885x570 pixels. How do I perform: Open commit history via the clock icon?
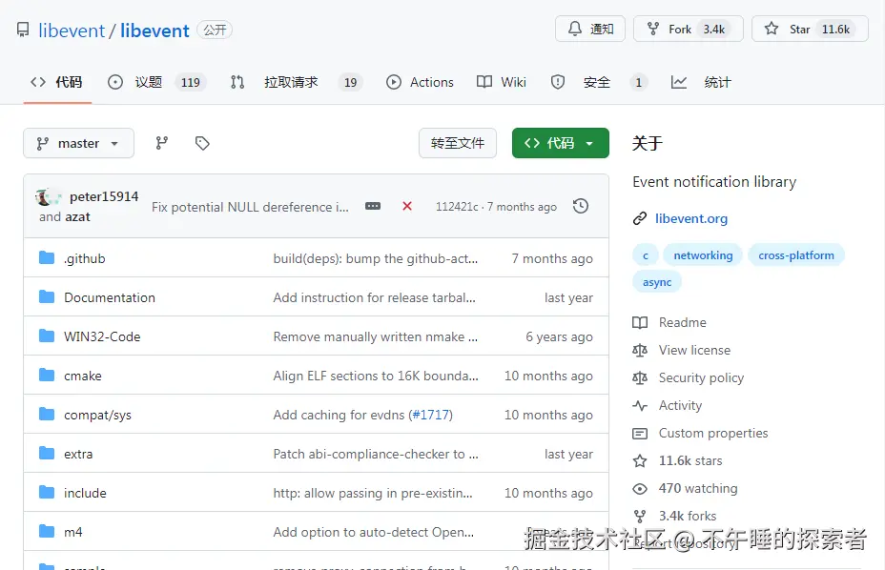click(581, 205)
